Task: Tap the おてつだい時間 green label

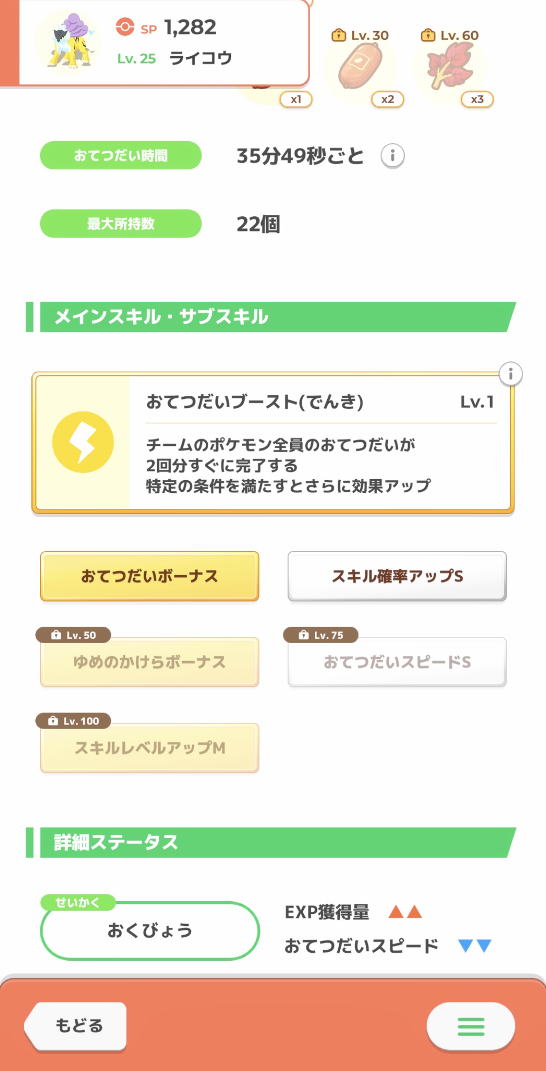Action: (120, 156)
